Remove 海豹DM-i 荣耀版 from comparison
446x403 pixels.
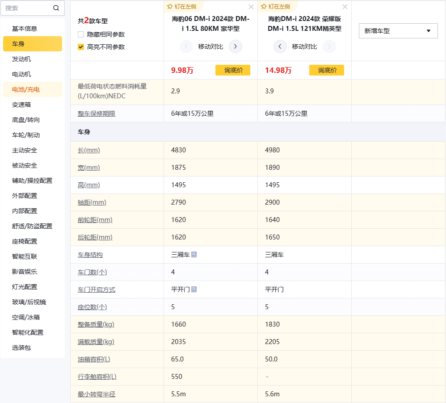[345, 7]
